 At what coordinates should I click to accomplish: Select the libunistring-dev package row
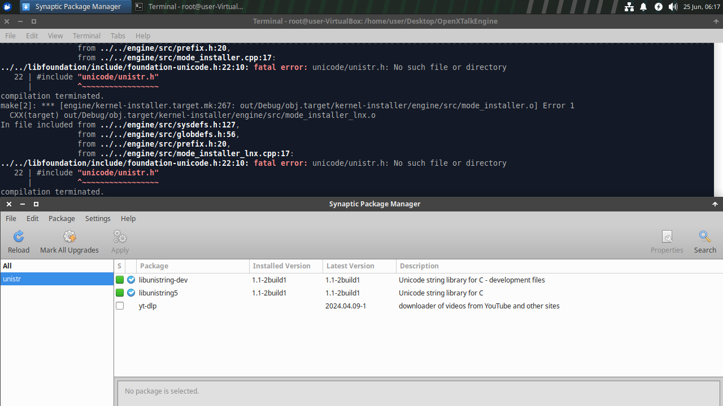pos(419,280)
